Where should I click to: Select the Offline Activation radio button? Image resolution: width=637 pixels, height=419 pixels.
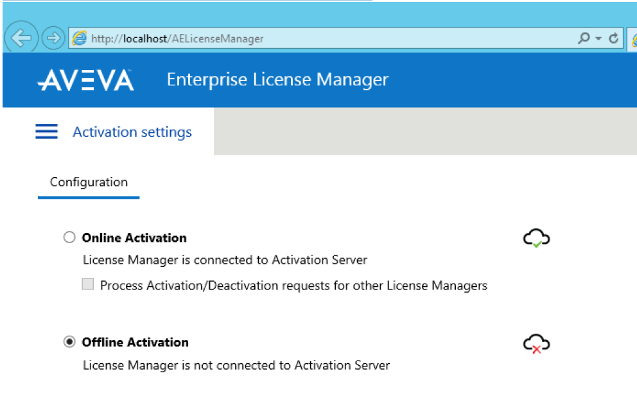[69, 342]
